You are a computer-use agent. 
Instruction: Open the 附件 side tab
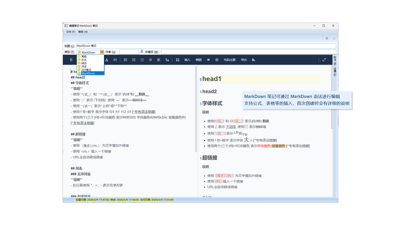pyautogui.click(x=335, y=60)
